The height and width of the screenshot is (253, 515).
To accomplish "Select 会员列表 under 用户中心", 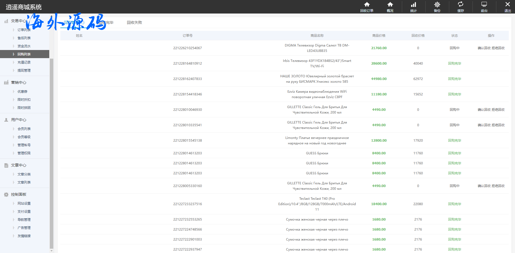I will click(x=24, y=129).
